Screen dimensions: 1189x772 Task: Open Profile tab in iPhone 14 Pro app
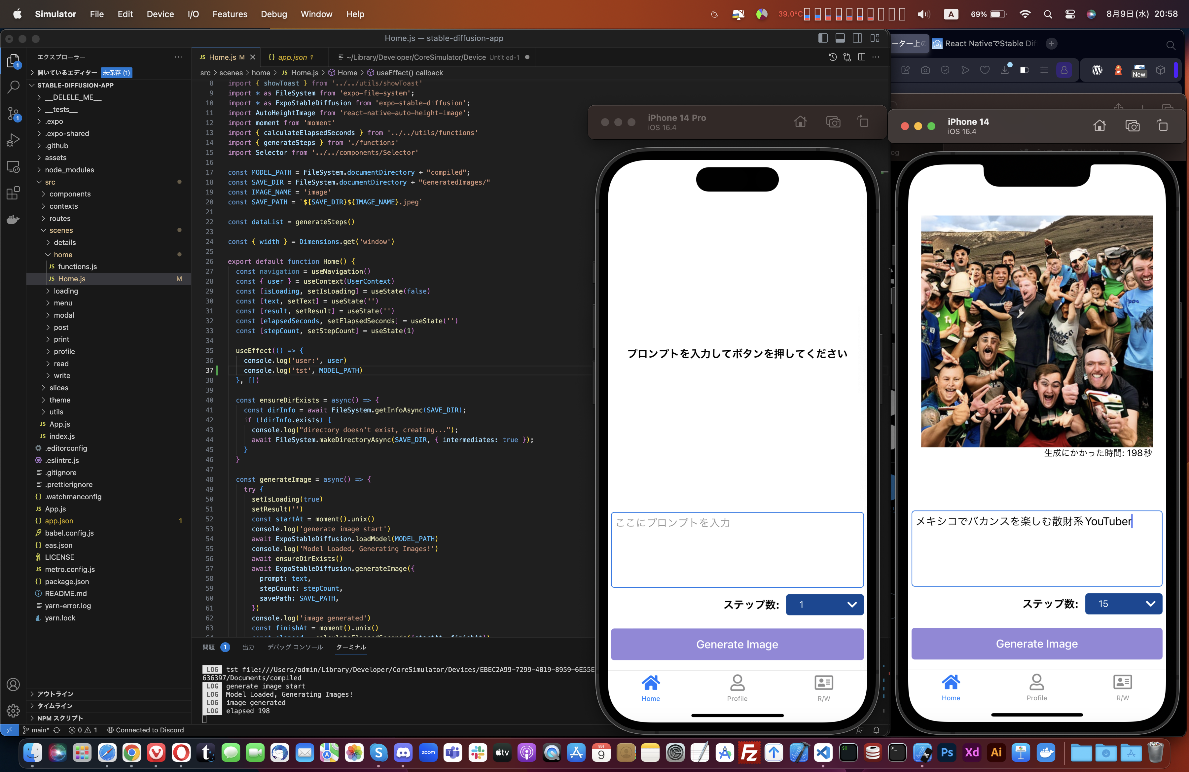tap(737, 687)
